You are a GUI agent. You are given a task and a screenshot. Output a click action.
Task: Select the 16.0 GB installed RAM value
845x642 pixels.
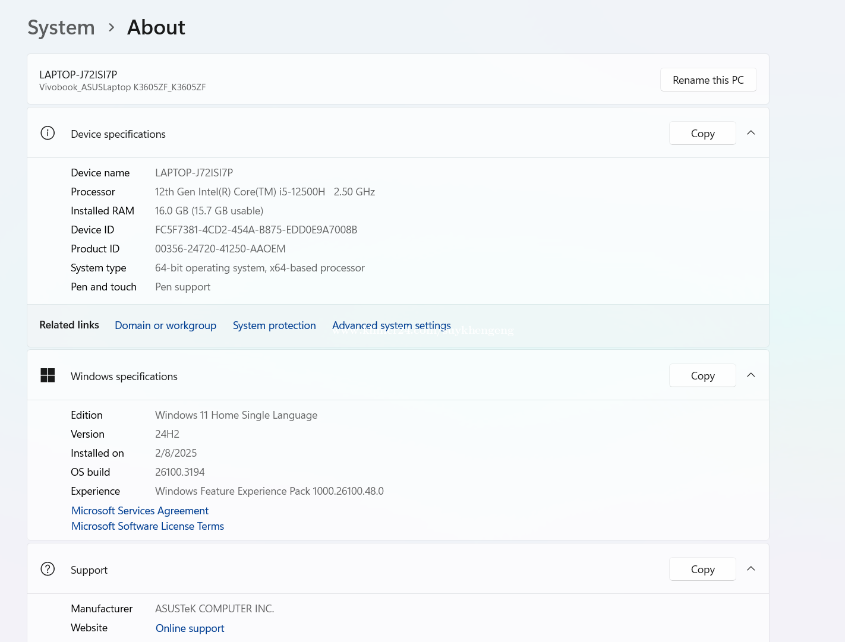point(209,211)
